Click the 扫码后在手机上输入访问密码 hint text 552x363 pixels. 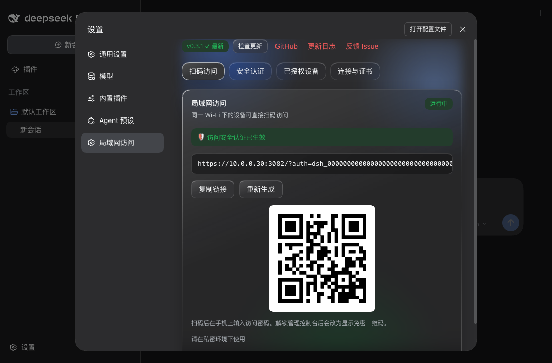(x=289, y=323)
